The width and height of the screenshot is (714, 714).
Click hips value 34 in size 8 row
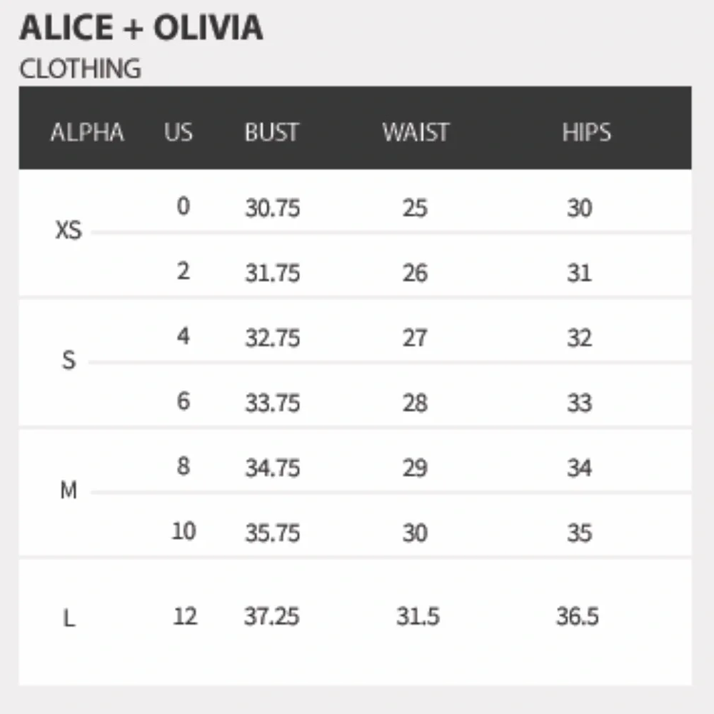579,468
